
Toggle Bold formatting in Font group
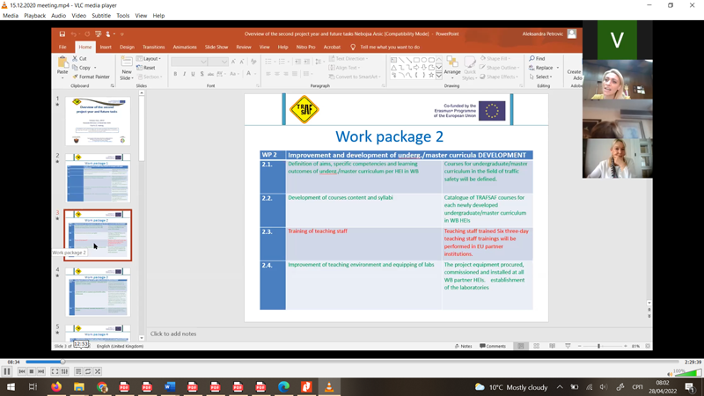point(175,74)
